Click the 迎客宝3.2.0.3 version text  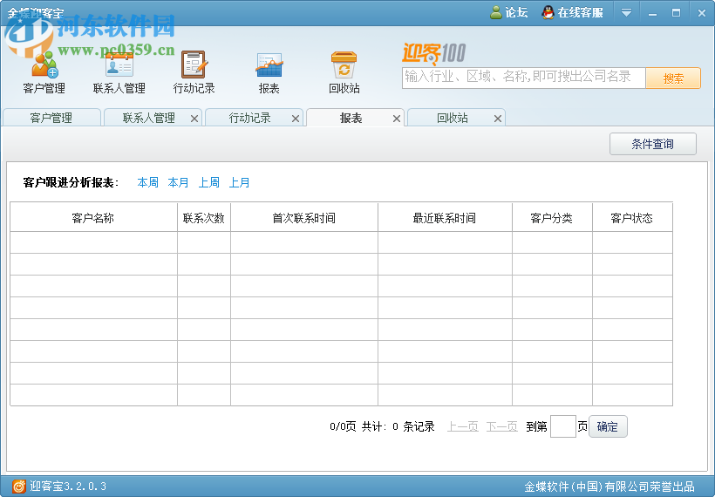pos(68,486)
